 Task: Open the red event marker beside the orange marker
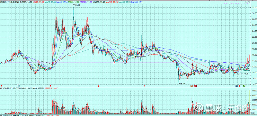(x=196, y=86)
